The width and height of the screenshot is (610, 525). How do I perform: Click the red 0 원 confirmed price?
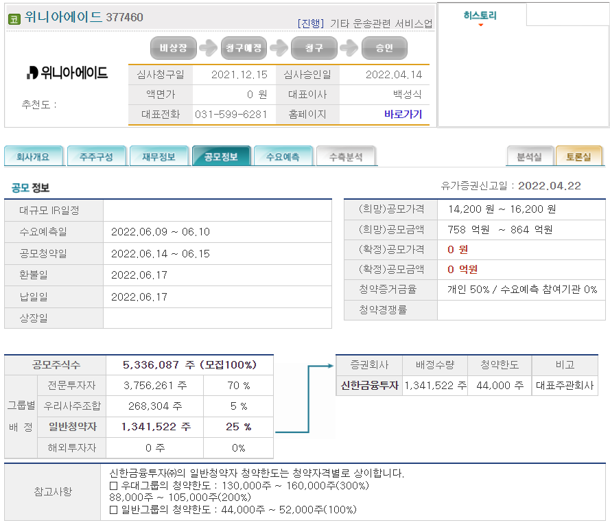(x=458, y=249)
